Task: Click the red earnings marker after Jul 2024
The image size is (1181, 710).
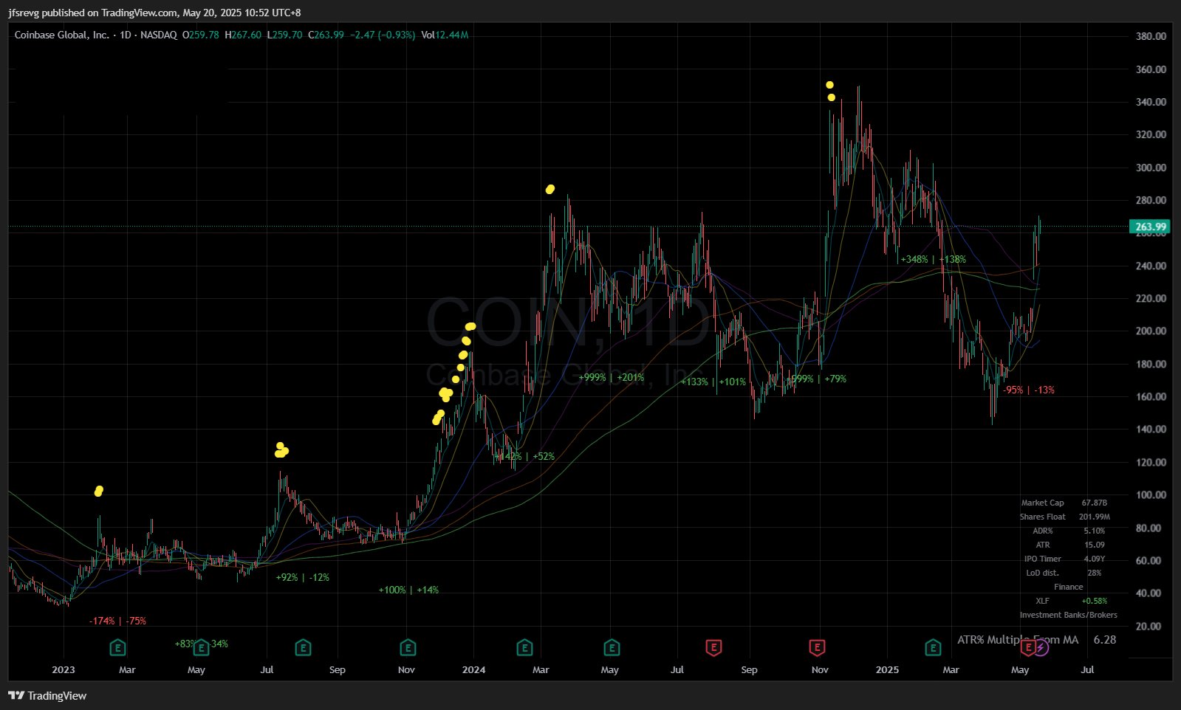Action: pyautogui.click(x=713, y=648)
